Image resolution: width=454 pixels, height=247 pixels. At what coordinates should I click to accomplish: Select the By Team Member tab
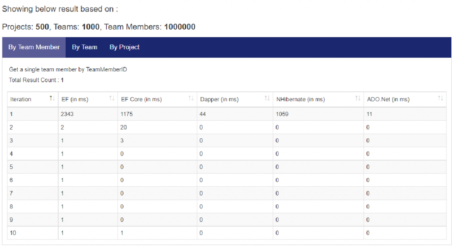[x=34, y=47]
